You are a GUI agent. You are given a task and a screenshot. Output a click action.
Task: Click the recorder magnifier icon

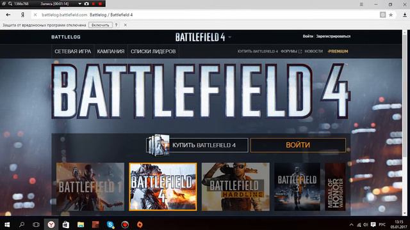coord(10,4)
